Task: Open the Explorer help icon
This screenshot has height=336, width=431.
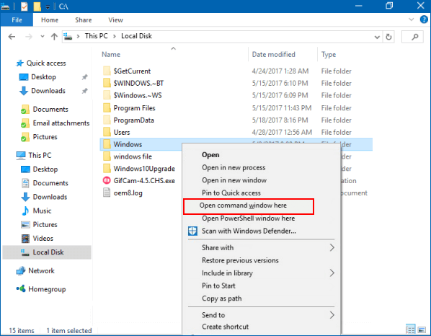Action: (424, 19)
